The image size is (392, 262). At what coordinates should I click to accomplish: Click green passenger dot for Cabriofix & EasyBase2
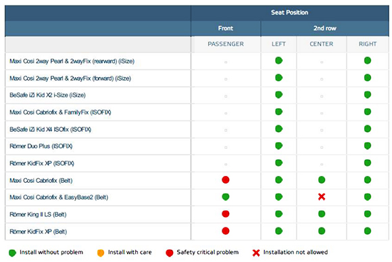[x=226, y=197]
